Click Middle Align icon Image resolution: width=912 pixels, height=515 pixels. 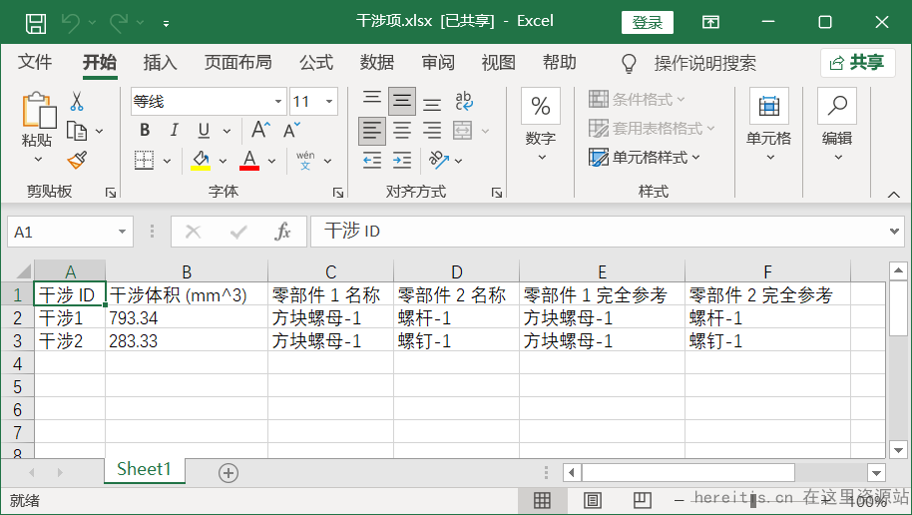click(x=401, y=101)
